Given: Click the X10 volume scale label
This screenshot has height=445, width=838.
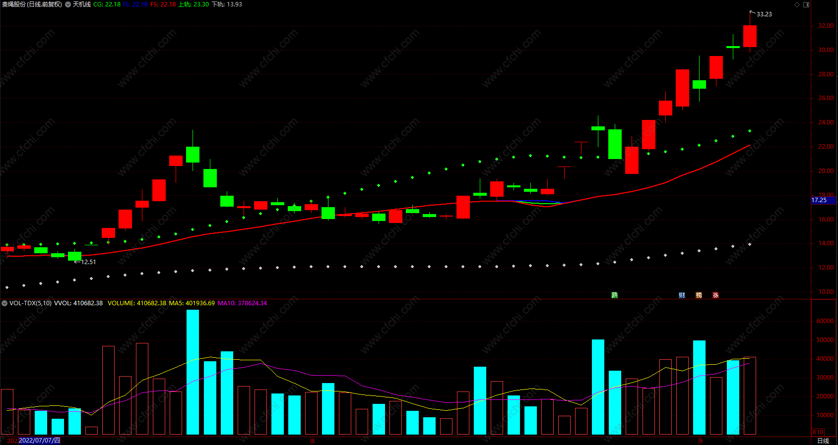Looking at the screenshot, I should (818, 432).
